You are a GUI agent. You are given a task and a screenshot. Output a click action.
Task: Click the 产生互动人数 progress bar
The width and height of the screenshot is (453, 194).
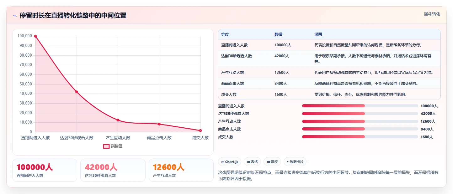pyautogui.click(x=360, y=121)
